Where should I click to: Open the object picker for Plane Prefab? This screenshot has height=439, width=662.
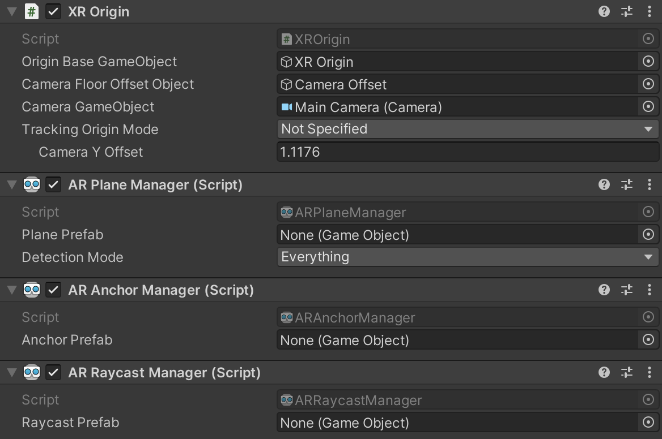[x=648, y=235]
